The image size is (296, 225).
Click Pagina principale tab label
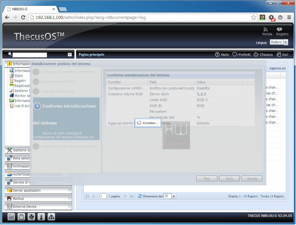tap(91, 54)
